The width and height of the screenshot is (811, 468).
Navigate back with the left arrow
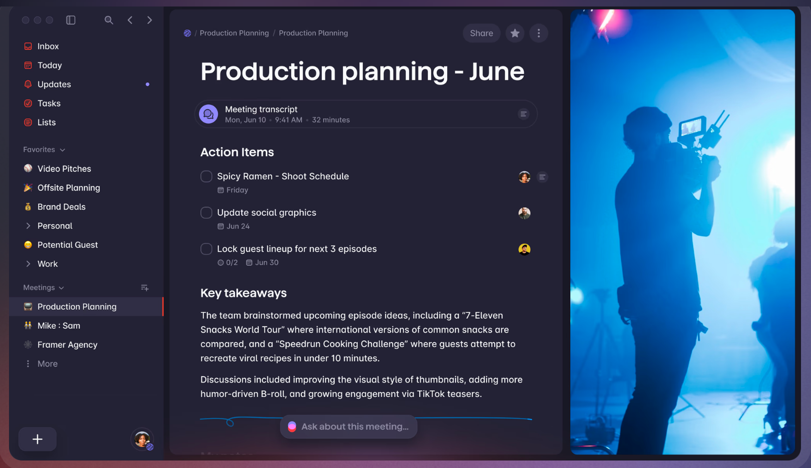click(x=130, y=20)
